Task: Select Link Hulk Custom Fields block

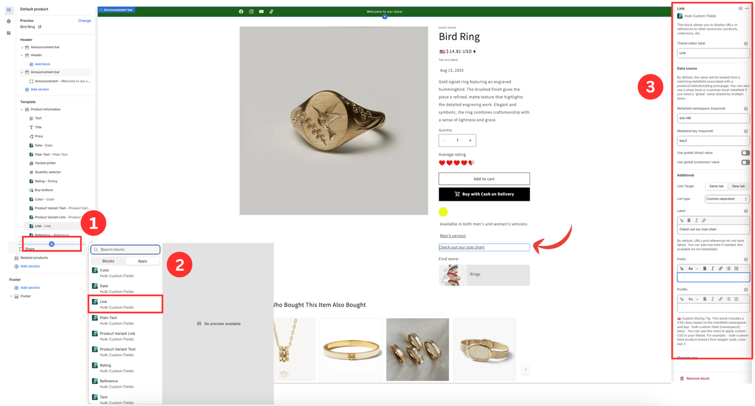Action: point(125,304)
